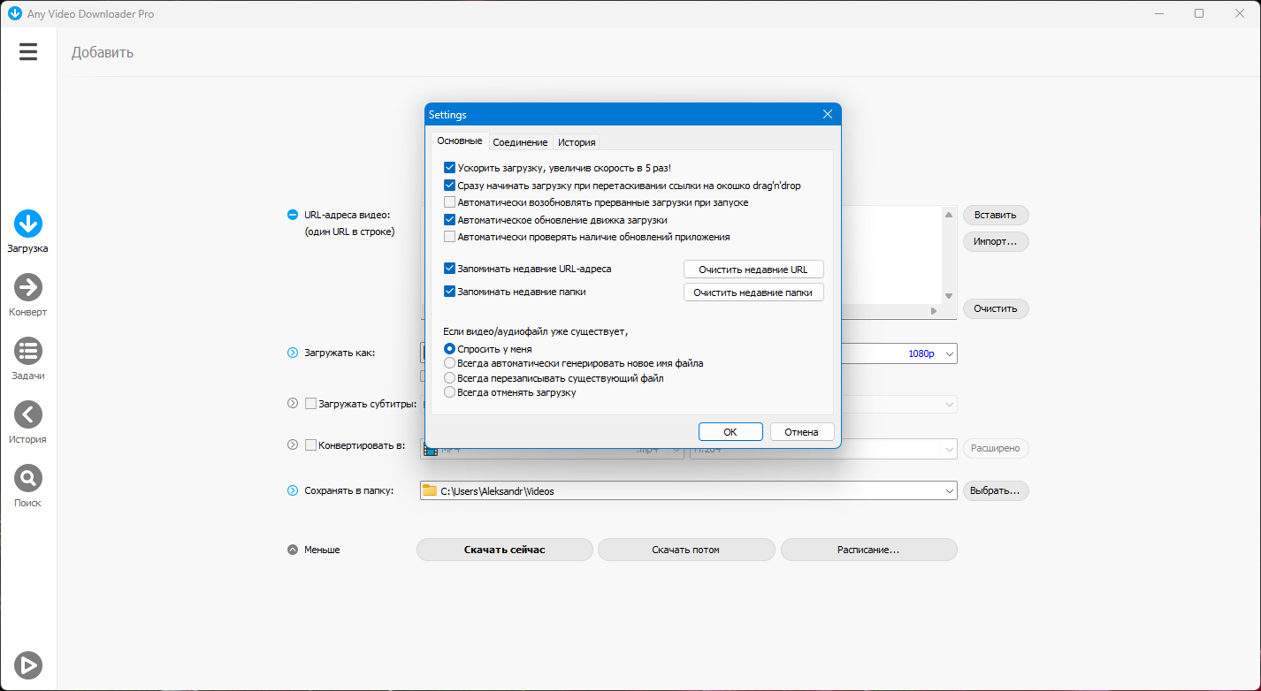Click the Выбрать... folder button

pos(996,490)
